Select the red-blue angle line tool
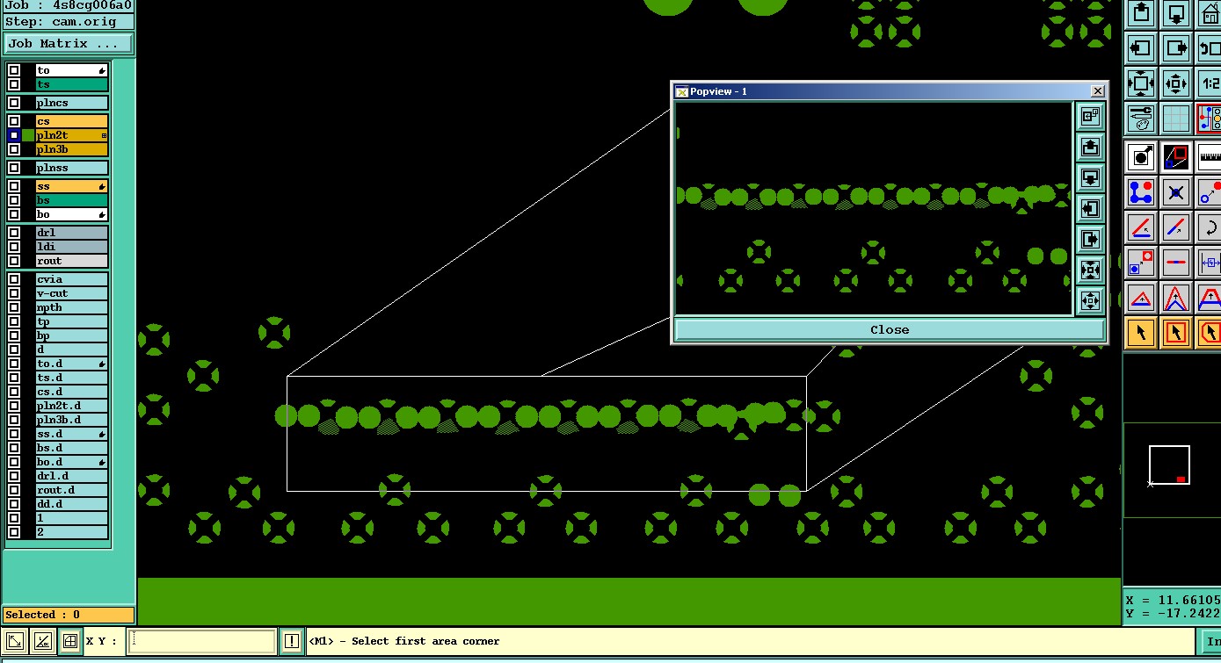 (x=1141, y=227)
